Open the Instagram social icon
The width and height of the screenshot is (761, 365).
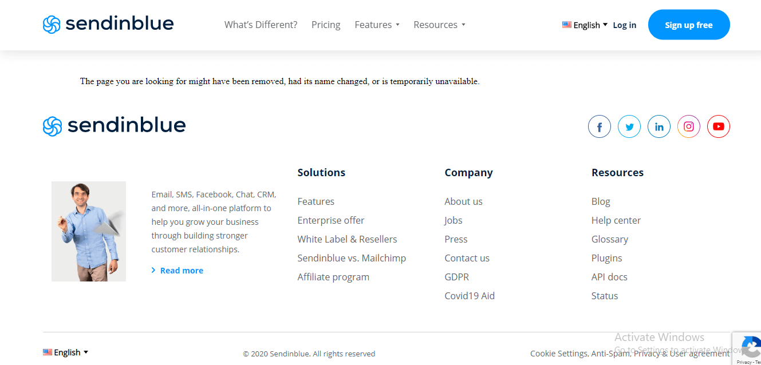689,126
